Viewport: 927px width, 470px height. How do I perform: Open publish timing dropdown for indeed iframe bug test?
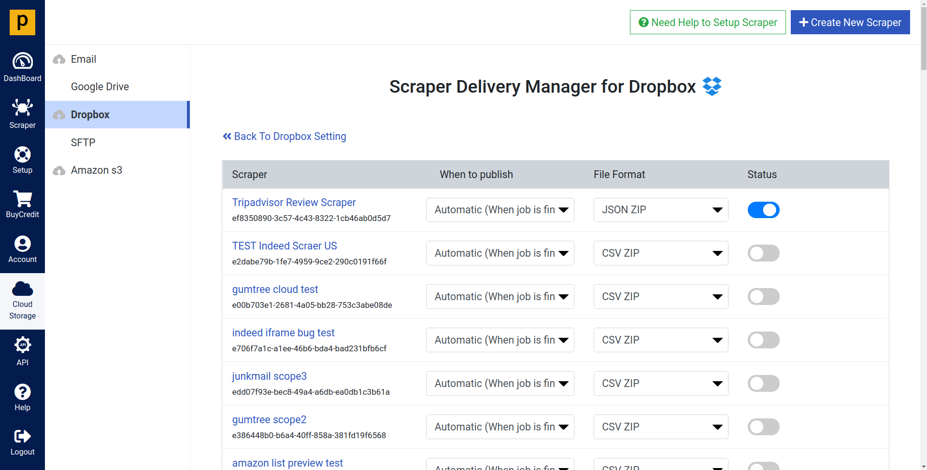point(500,340)
